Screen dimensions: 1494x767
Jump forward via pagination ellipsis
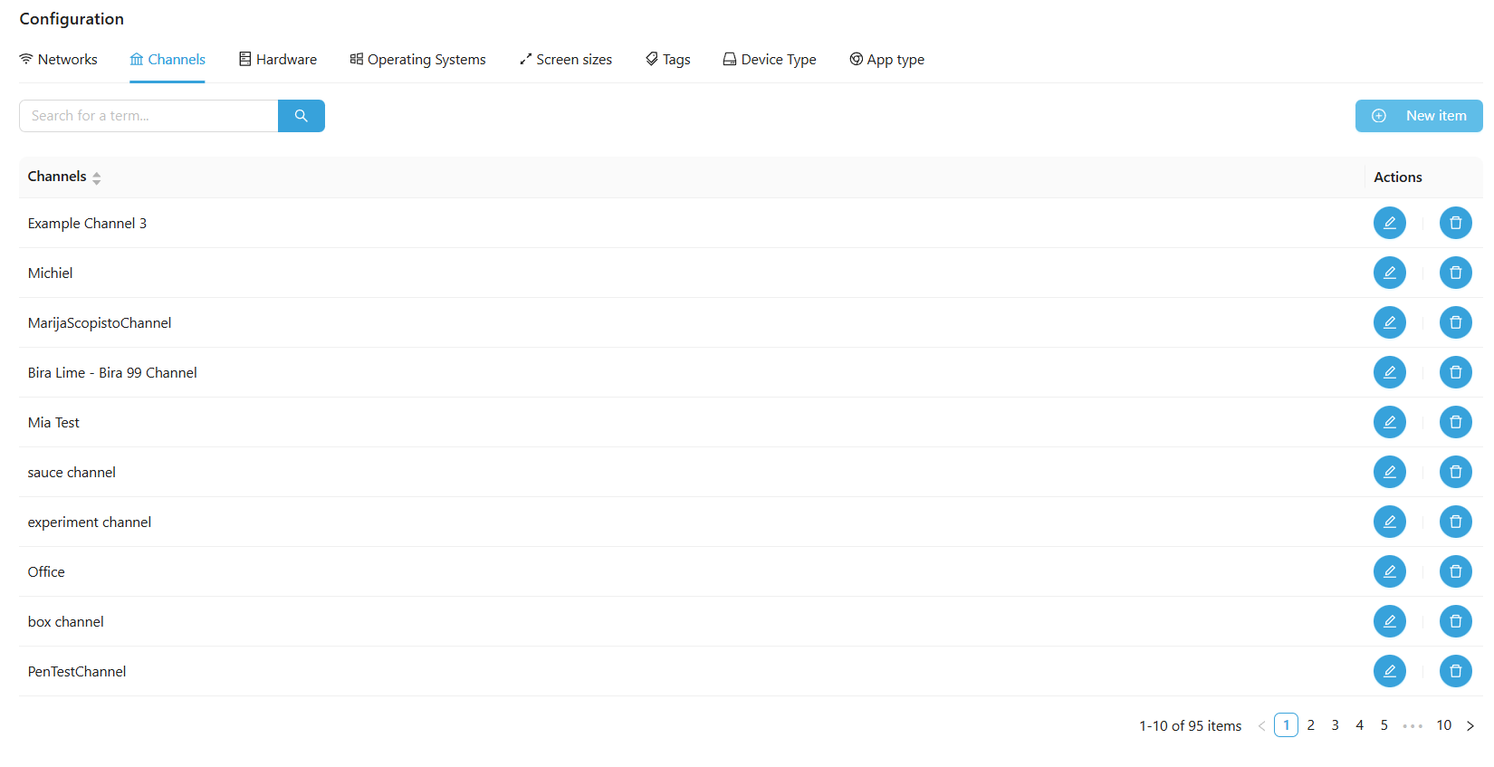[x=1412, y=725]
